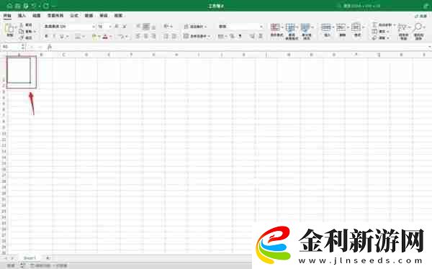Click the fx insert function icon
The image size is (432, 269).
pos(50,47)
